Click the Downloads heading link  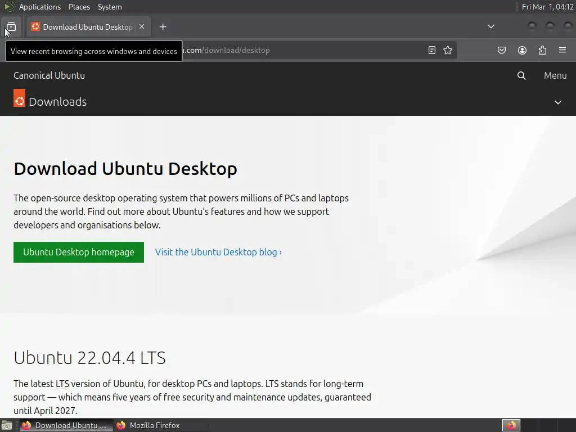(58, 102)
